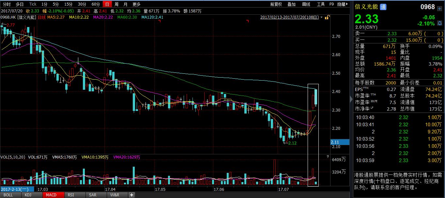445x198 pixels.
Task: Select the daily 日 period tab
Action: [107, 4]
